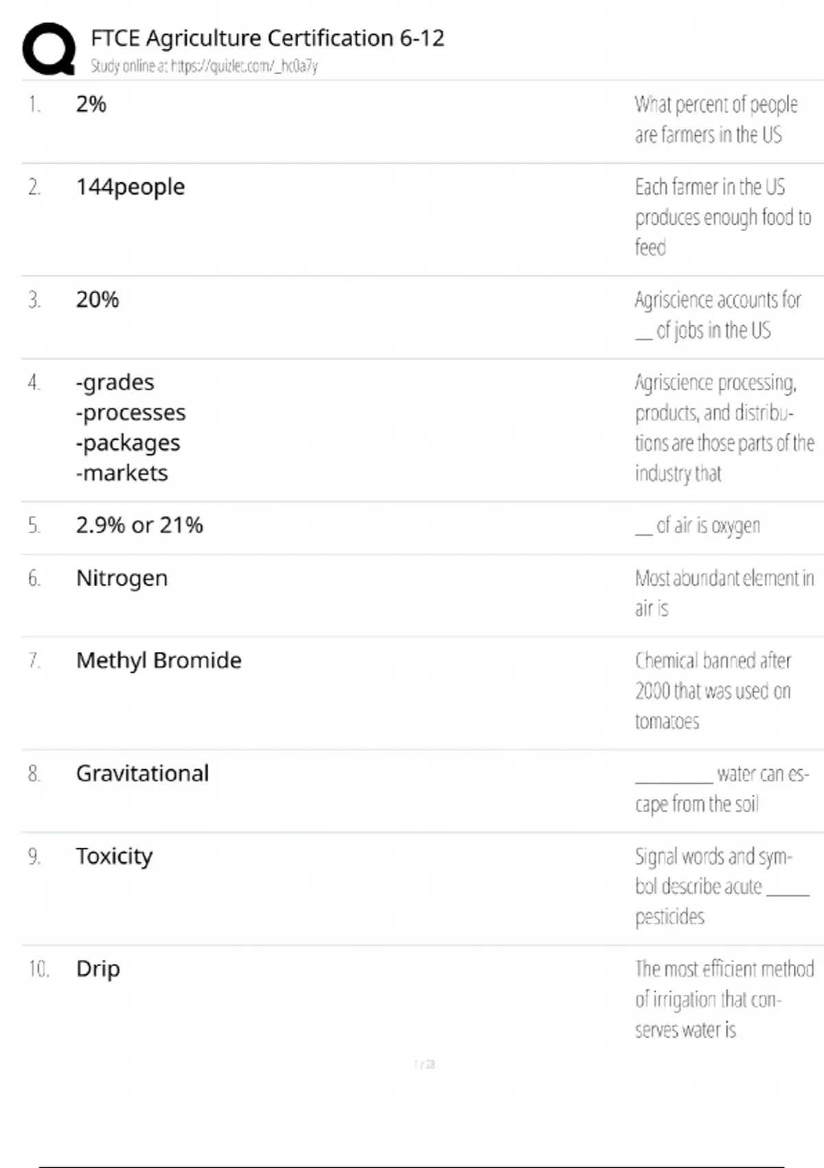Click the Nitrogen term

[x=122, y=578]
